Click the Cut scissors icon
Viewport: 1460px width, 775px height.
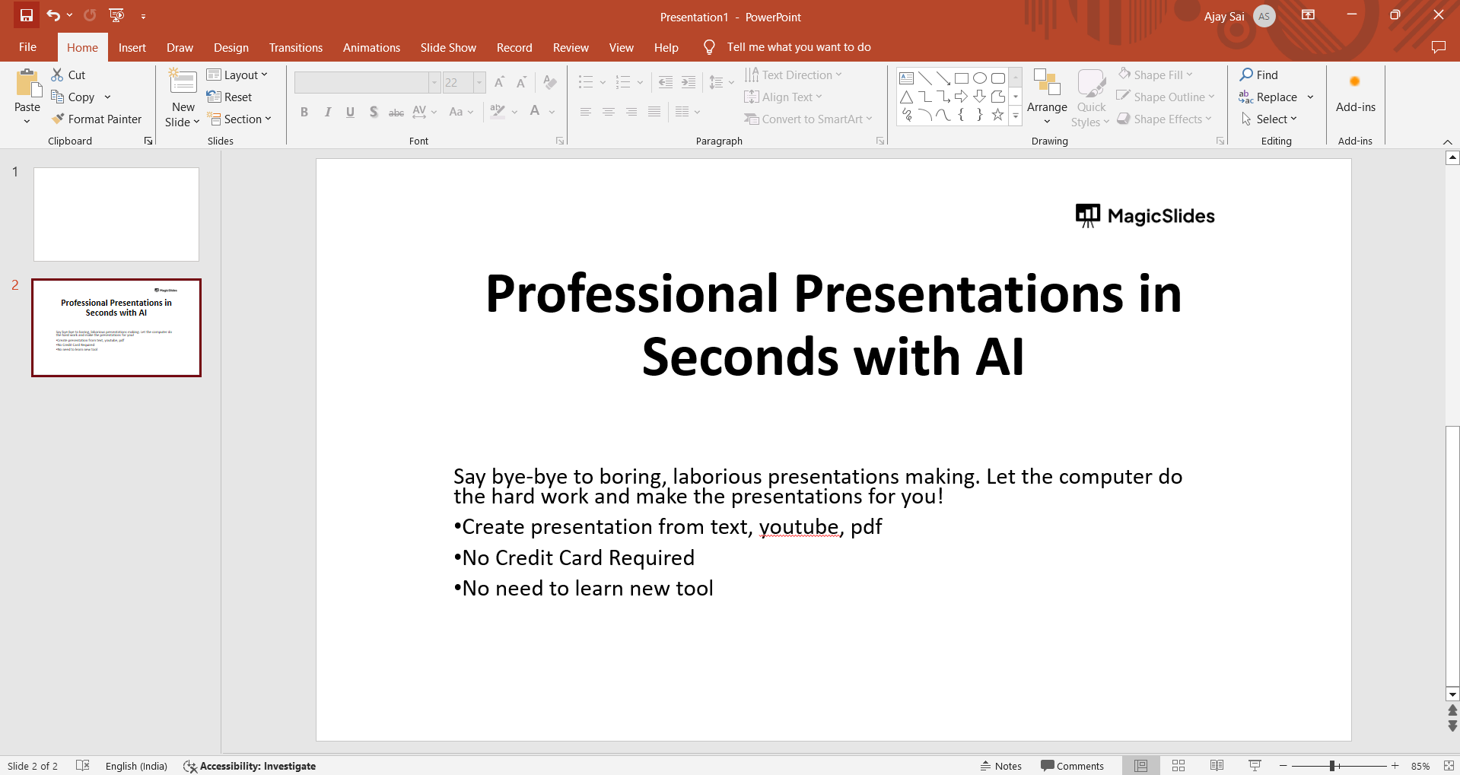57,75
